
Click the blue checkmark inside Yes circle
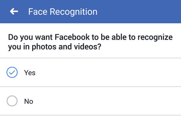tap(12, 73)
